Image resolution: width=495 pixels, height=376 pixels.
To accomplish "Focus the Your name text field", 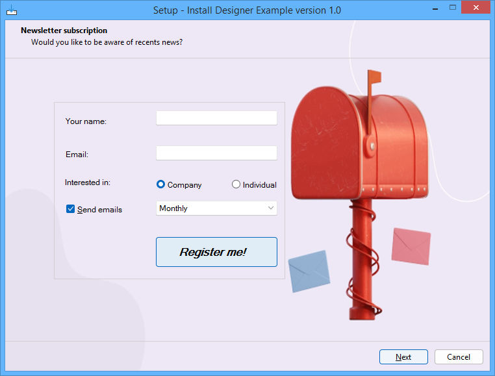I will (216, 118).
